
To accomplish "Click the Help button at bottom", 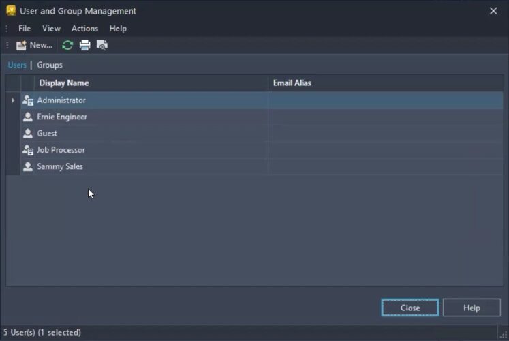I will [472, 308].
